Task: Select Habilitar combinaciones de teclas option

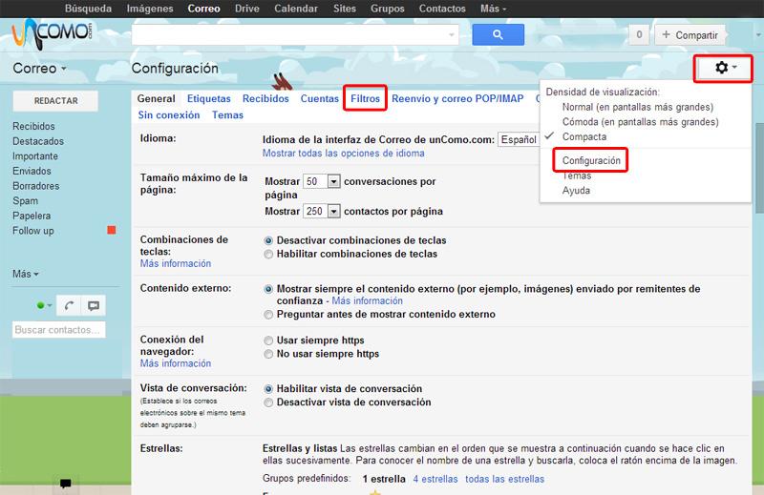Action: [x=268, y=255]
